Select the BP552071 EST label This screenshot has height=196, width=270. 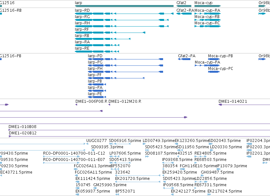coord(125,191)
